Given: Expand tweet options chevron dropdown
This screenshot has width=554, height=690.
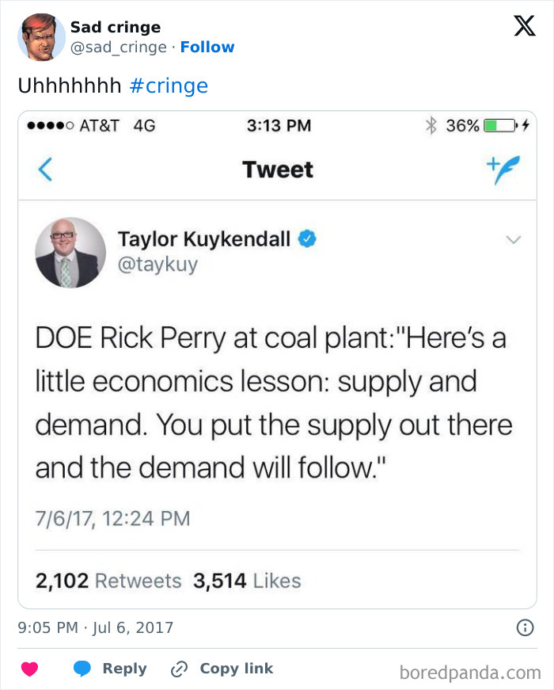Looking at the screenshot, I should [514, 240].
